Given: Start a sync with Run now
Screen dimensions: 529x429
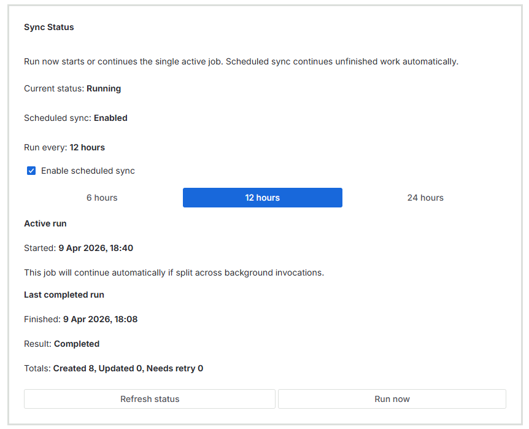Looking at the screenshot, I should pyautogui.click(x=392, y=399).
